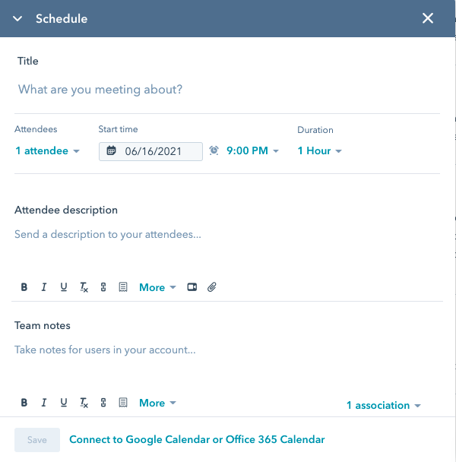Image resolution: width=456 pixels, height=462 pixels.
Task: Collapse the Schedule panel chevron
Action: coord(17,18)
